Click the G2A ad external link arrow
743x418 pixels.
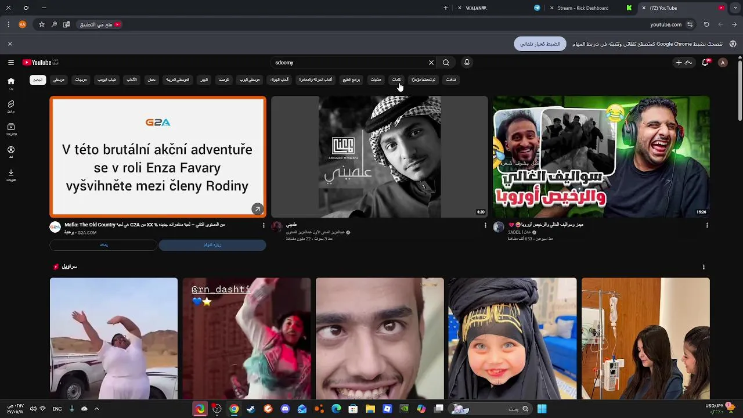click(257, 209)
